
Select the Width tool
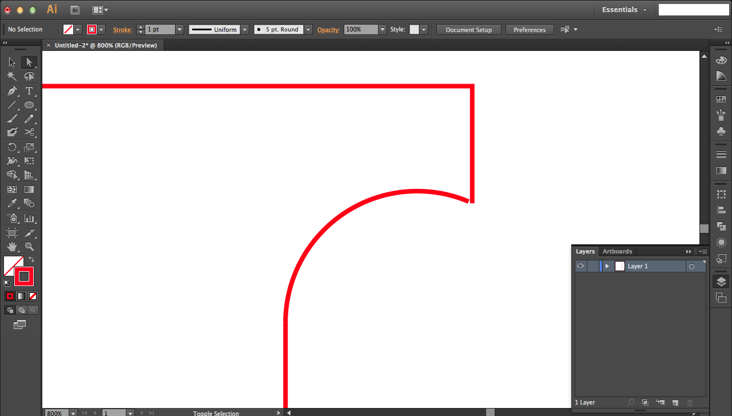coord(12,161)
